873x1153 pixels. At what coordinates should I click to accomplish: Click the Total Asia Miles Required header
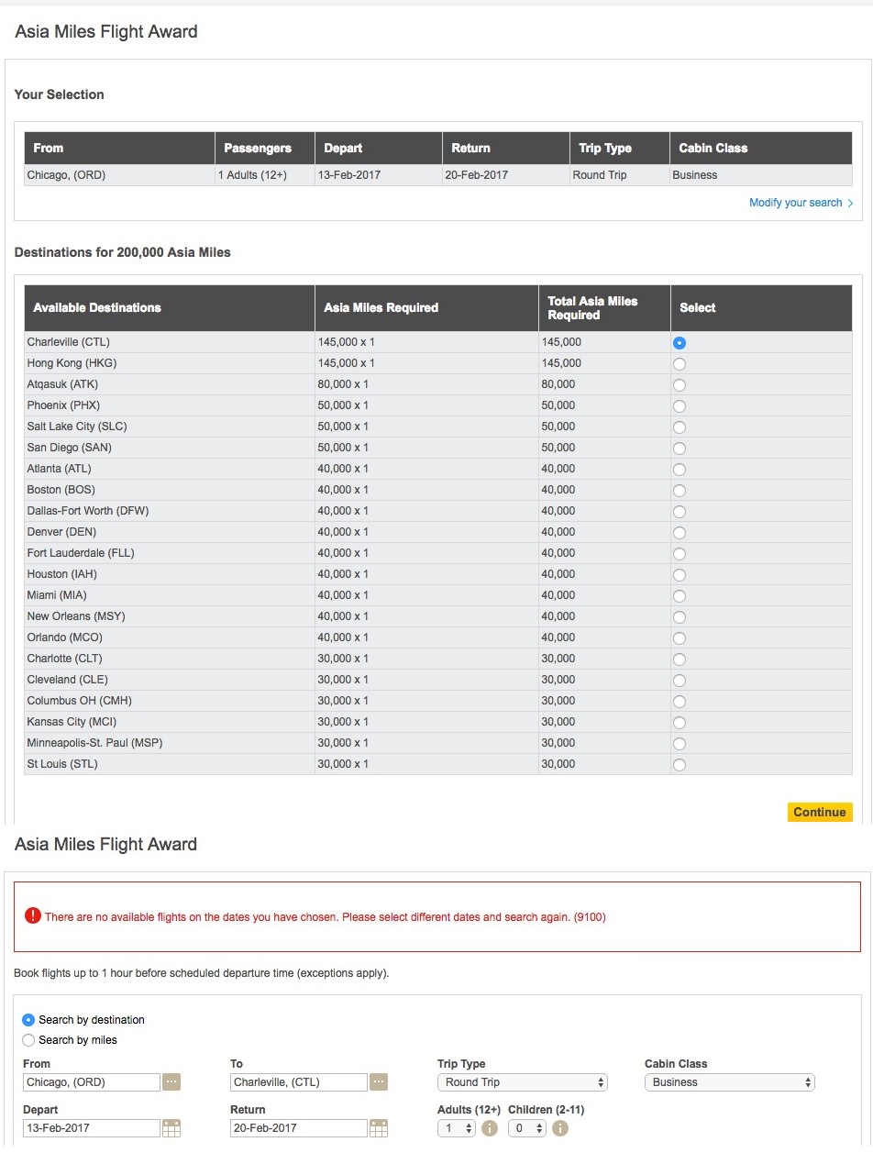tap(604, 308)
